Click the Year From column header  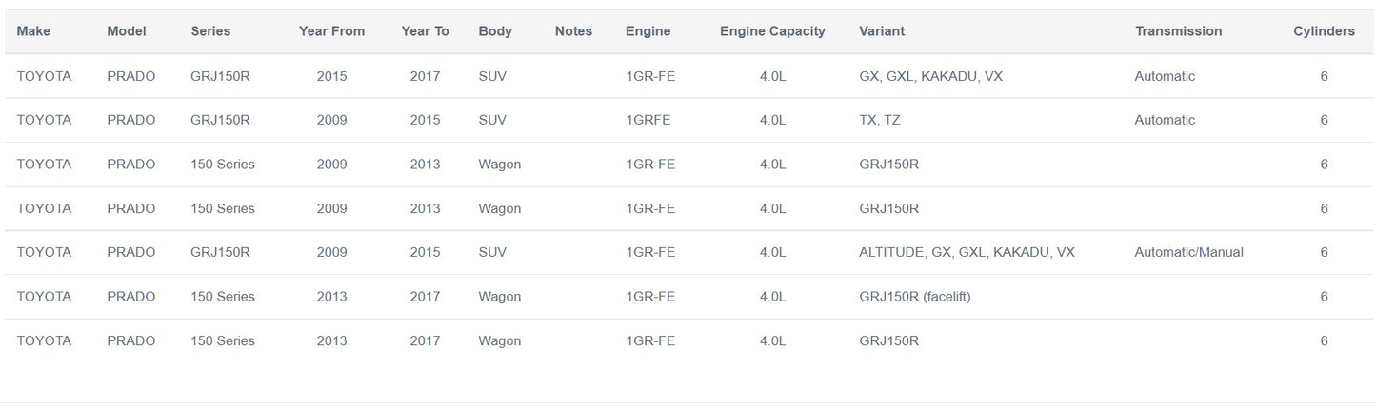coord(331,31)
